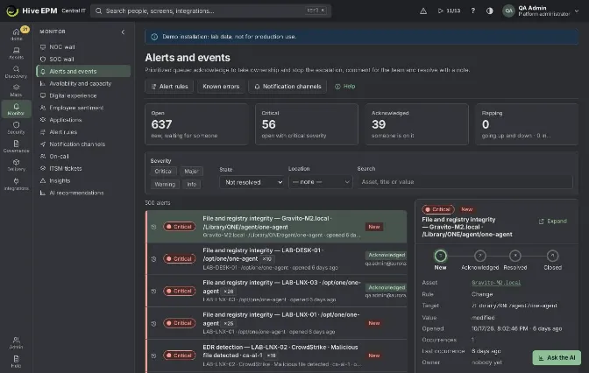Viewport: 589px width, 373px height.
Task: Open Alert rules in sidebar menu
Action: (x=83, y=131)
